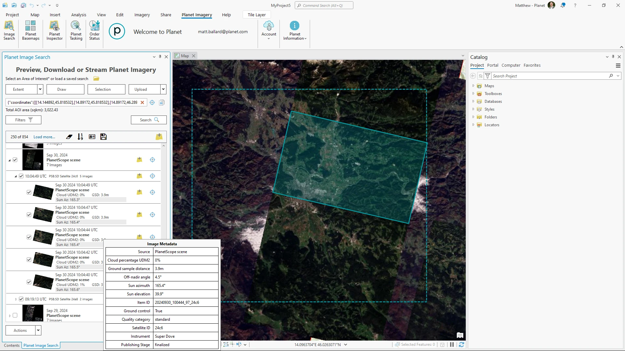Sort search results by order icon
The height and width of the screenshot is (351, 625).
click(80, 137)
